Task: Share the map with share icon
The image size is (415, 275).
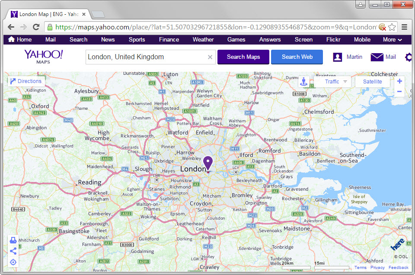Action: pyautogui.click(x=13, y=251)
